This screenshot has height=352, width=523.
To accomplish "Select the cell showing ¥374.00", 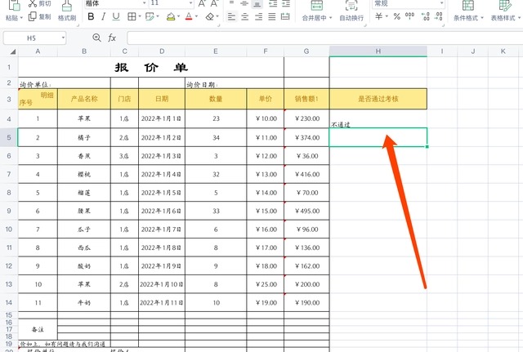I will pos(306,137).
